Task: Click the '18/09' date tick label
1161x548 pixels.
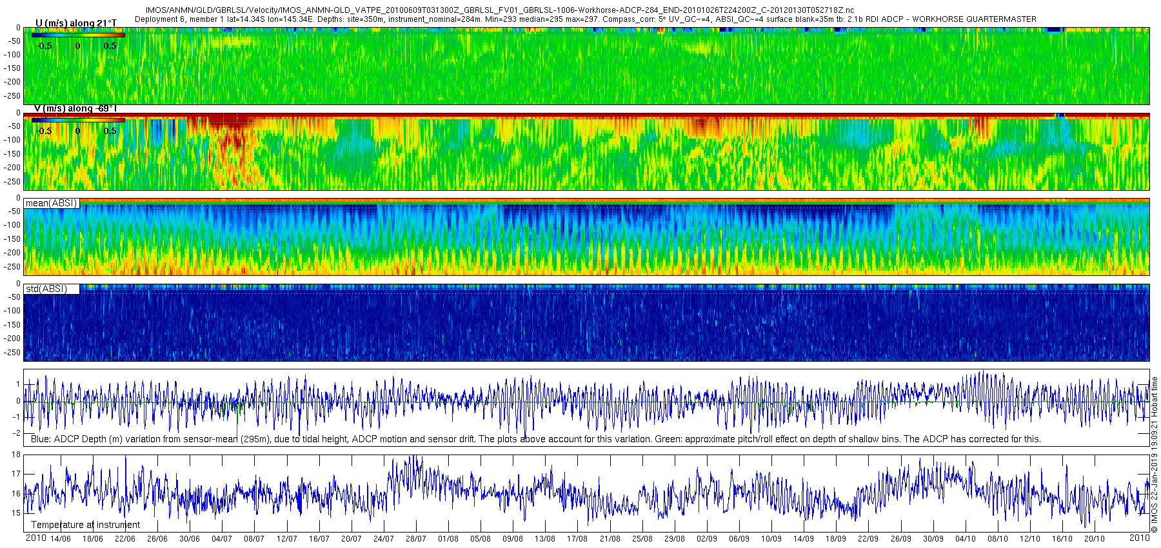Action: [x=836, y=539]
